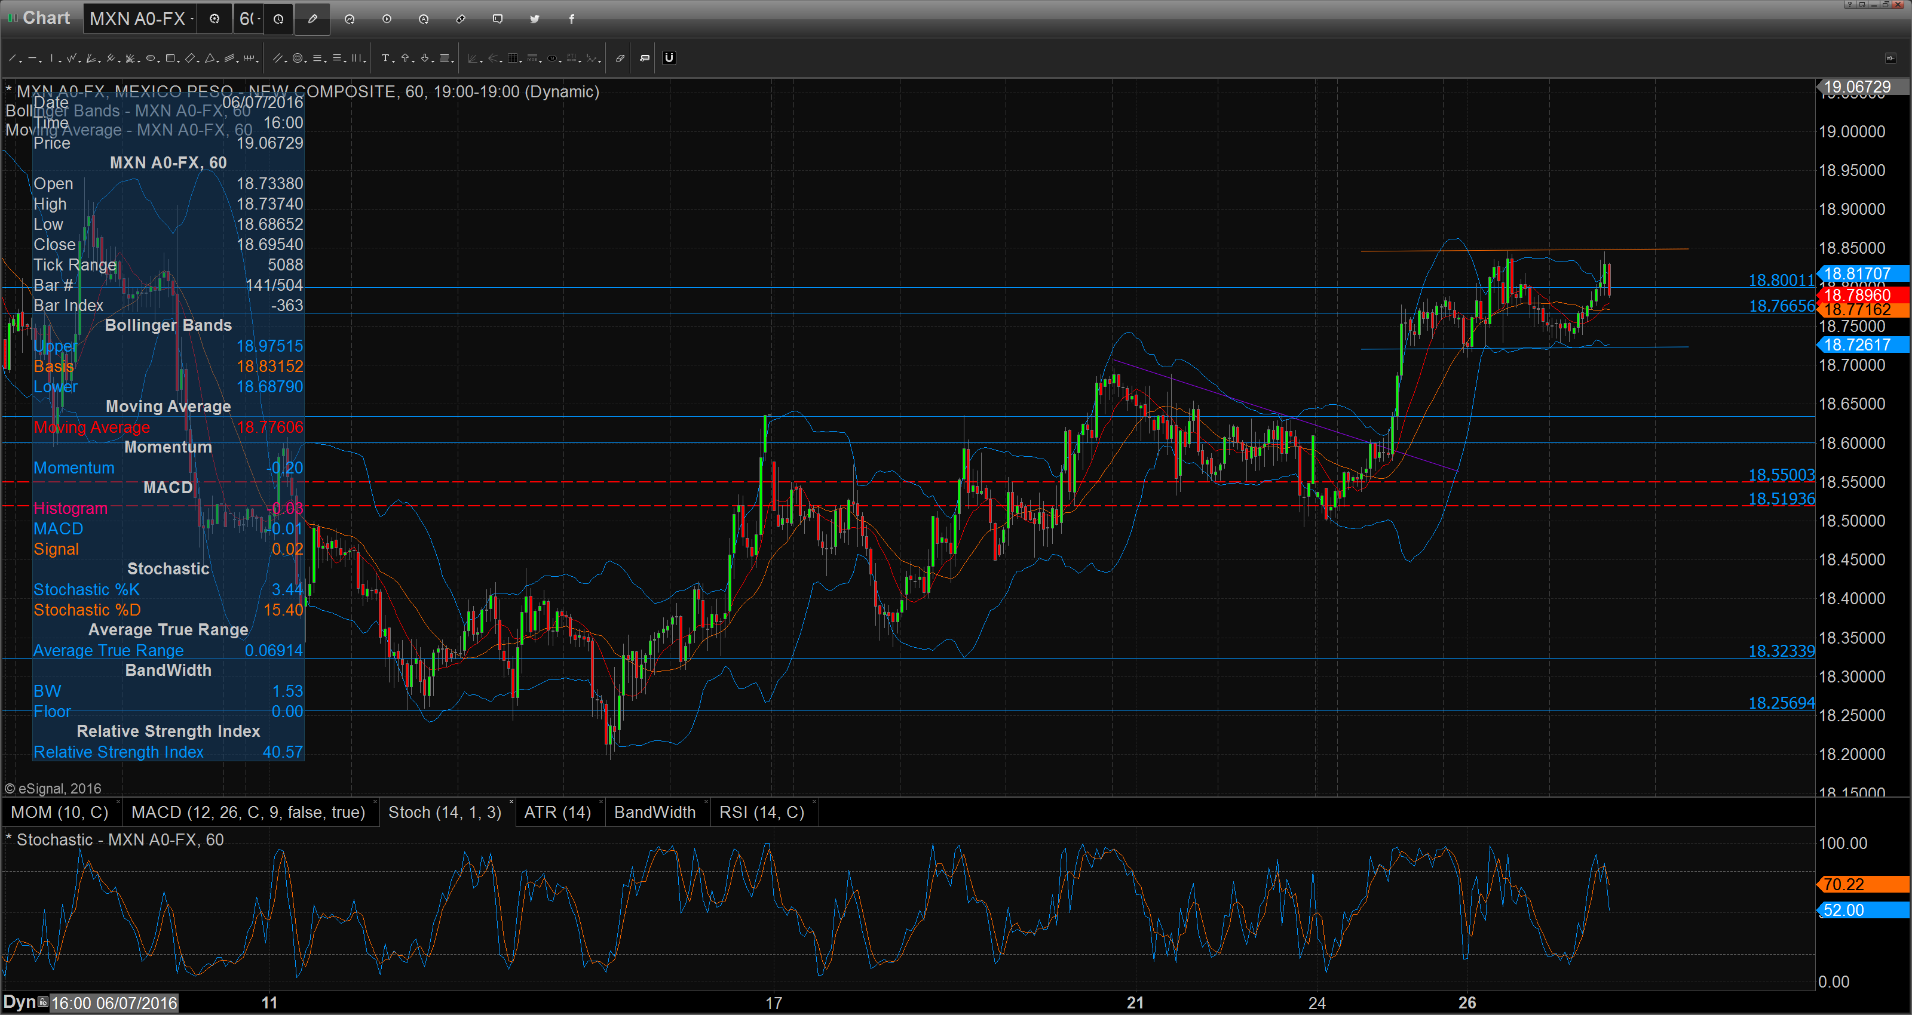Close the RSI (14, C) tab
Viewport: 1912px width, 1015px height.
[x=814, y=802]
